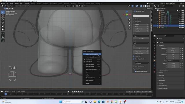Select the Add Cube tool

point(3,40)
